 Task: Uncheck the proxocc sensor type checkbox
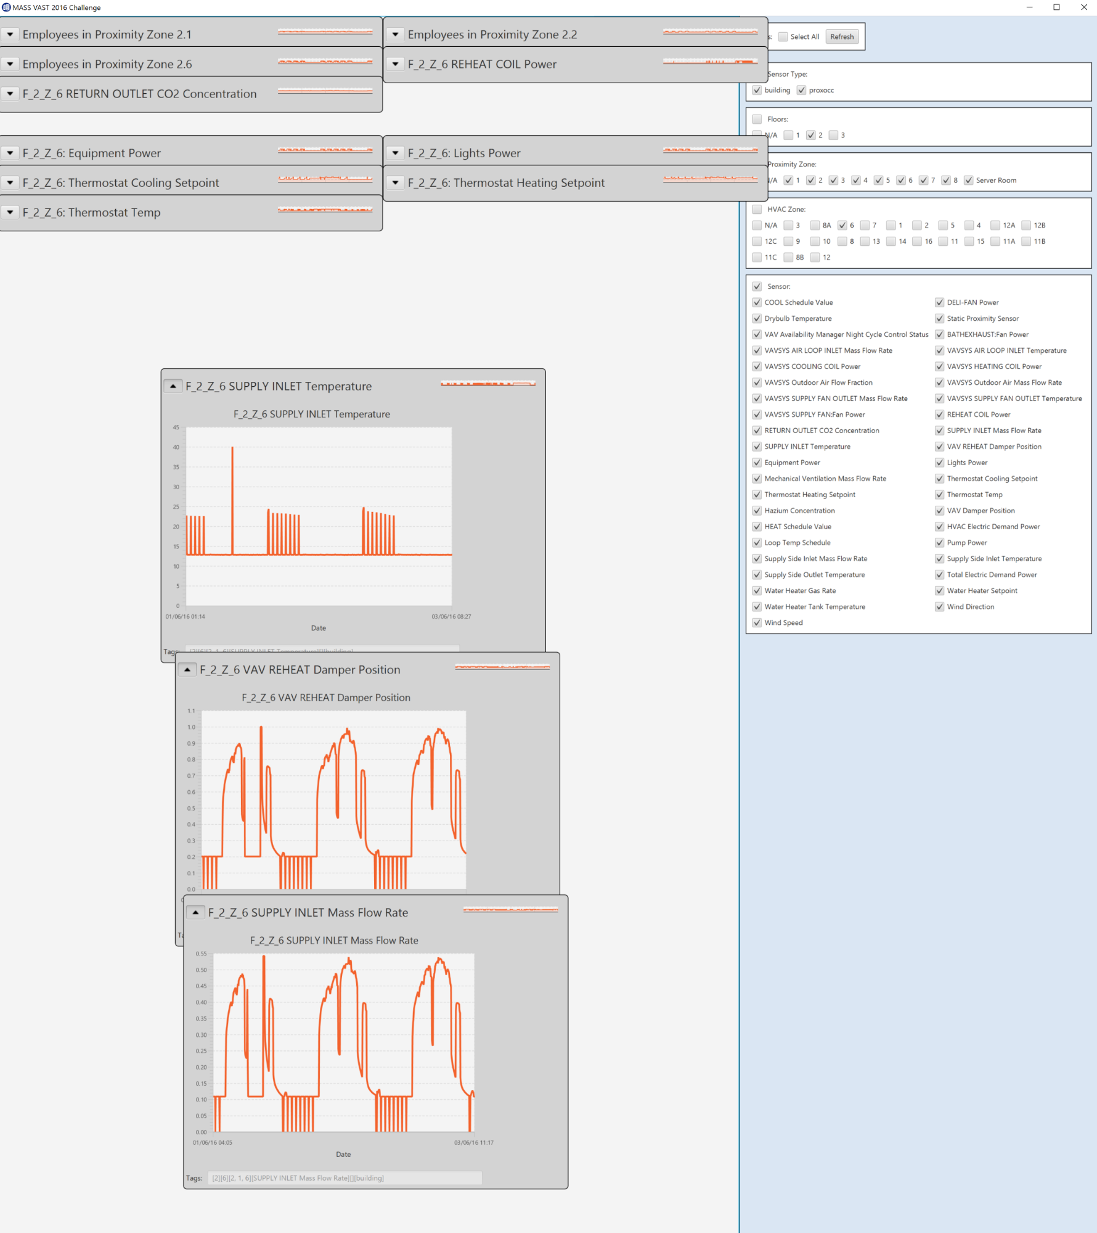(801, 90)
